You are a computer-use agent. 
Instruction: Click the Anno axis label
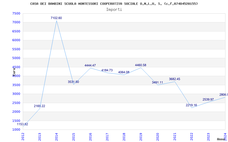(221, 139)
